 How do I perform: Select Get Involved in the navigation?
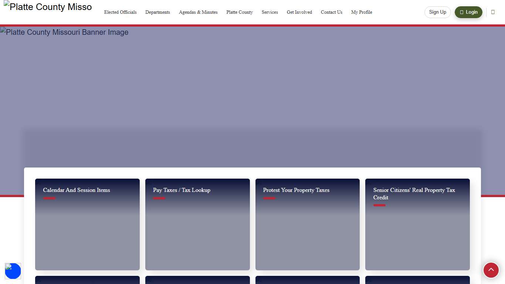tap(299, 12)
